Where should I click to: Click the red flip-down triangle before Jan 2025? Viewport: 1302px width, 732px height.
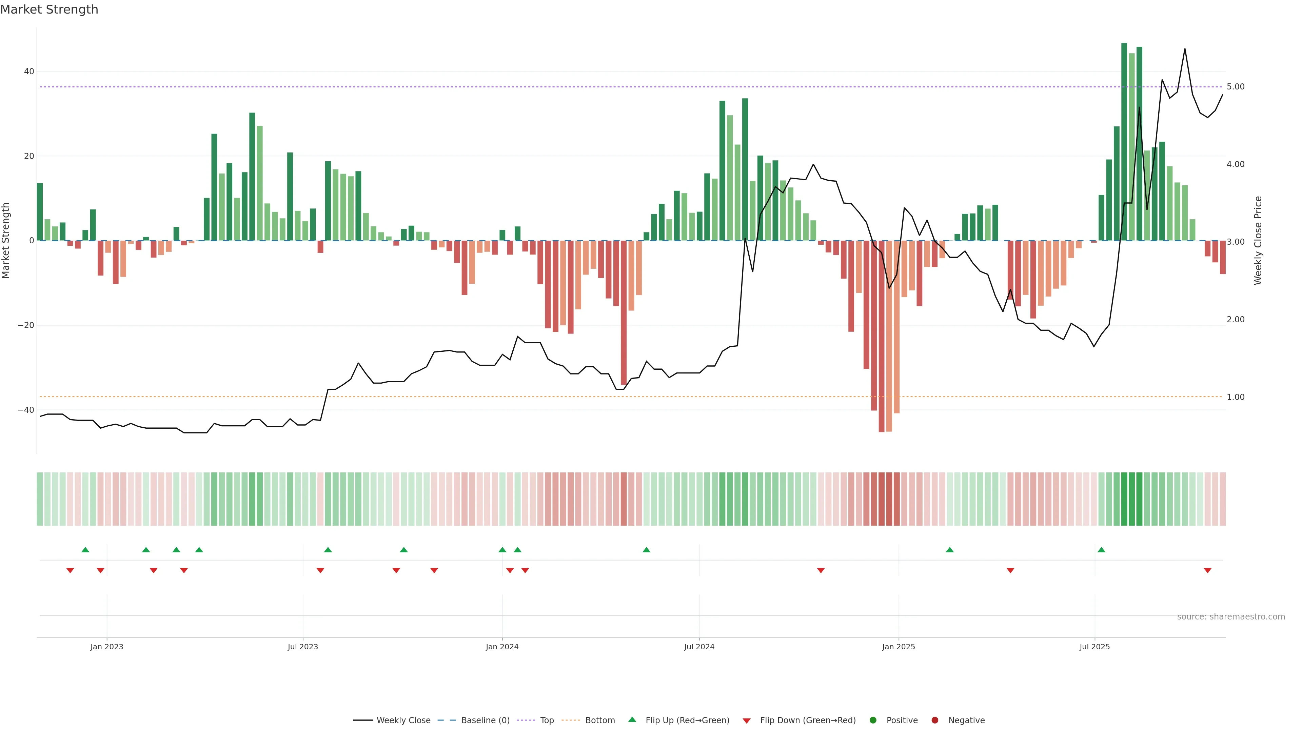pos(821,570)
